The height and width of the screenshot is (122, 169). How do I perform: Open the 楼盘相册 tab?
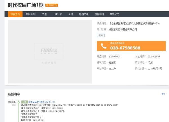click(x=99, y=14)
